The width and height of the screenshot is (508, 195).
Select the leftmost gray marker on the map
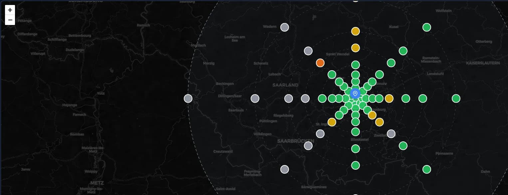188,98
